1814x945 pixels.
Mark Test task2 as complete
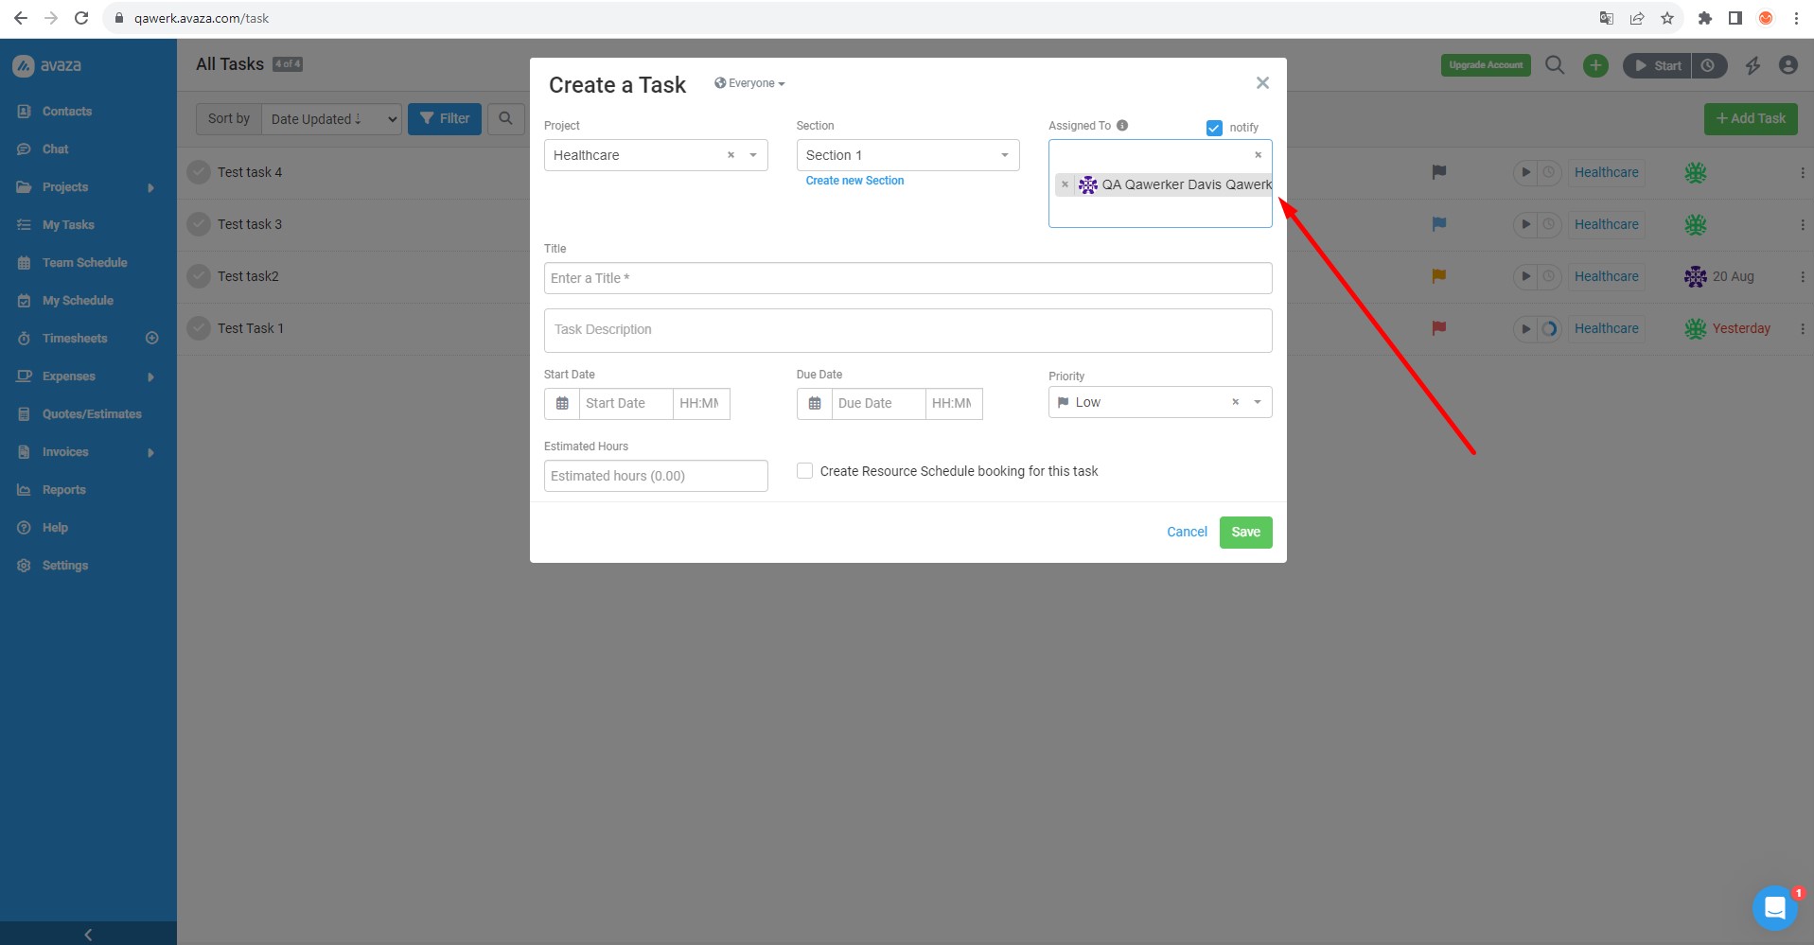(199, 276)
